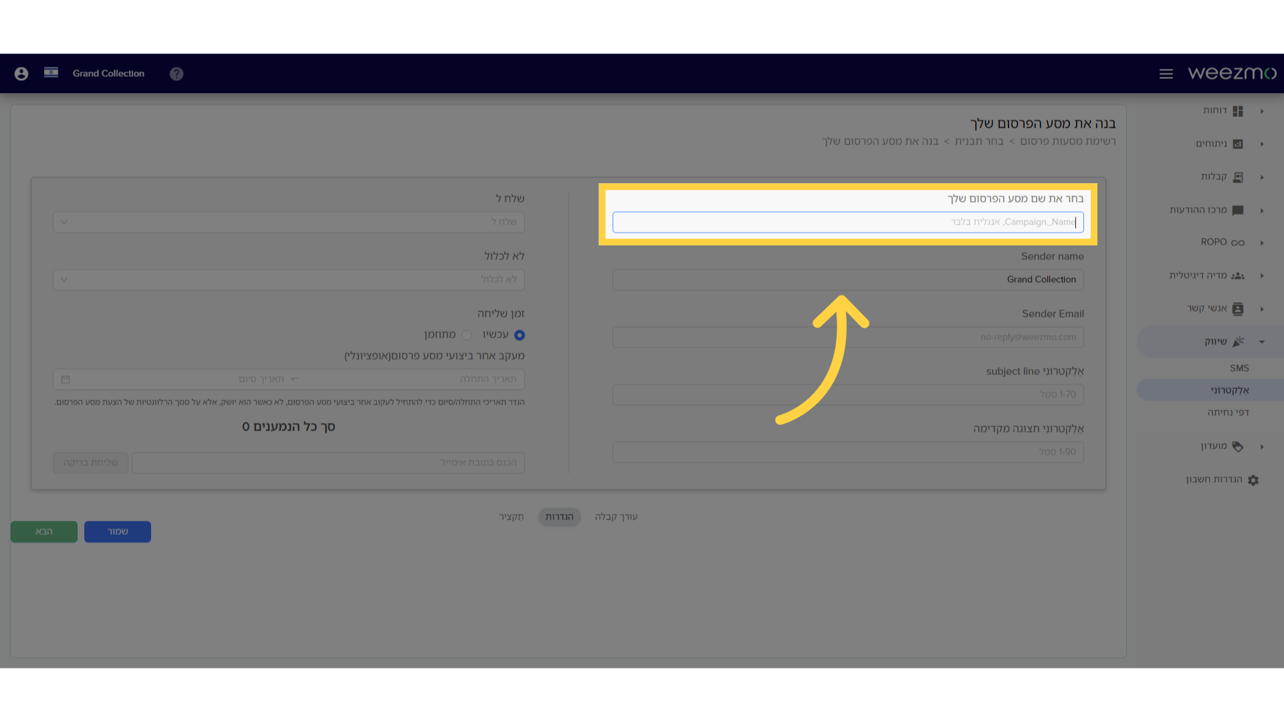Click the תאריך סיום end date field
The image size is (1284, 722).
[181, 379]
